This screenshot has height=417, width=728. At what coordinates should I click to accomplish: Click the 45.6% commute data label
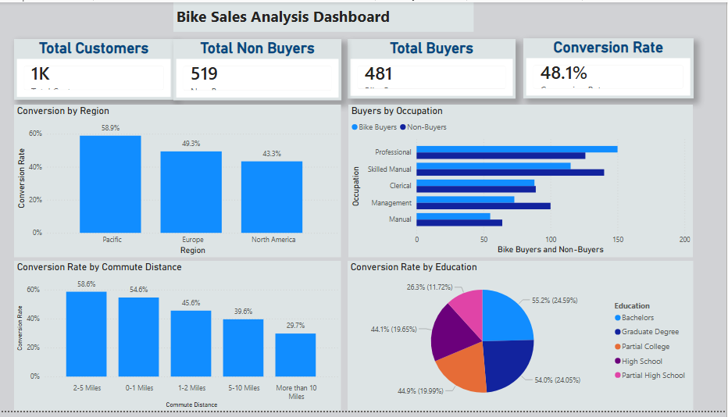pos(191,303)
